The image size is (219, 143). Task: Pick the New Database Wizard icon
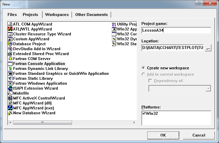click(10, 113)
